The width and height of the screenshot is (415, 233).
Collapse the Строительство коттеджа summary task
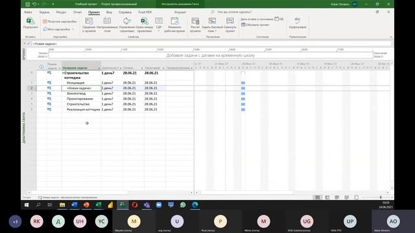[x=63, y=73]
